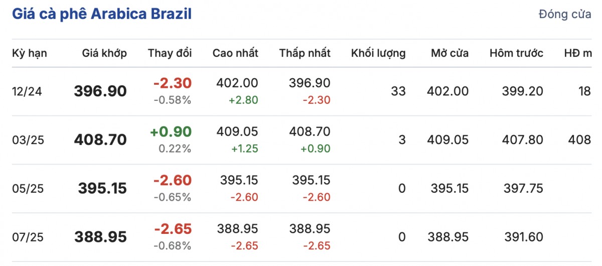
Task: Select the 07/25 contract row label
Action: coord(28,237)
